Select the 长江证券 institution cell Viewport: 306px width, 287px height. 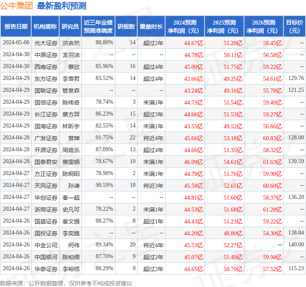pos(46,114)
